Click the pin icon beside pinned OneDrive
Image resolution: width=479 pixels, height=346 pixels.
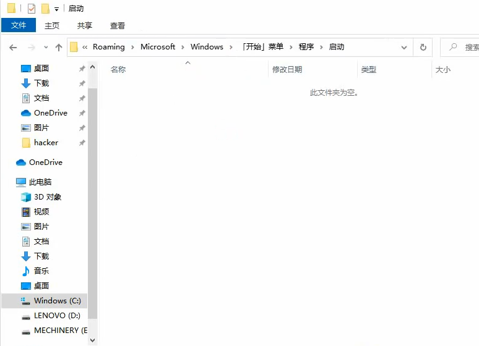point(82,113)
